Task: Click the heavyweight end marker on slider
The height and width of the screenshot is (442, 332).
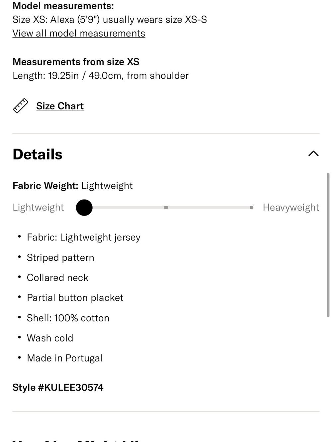Action: coord(252,208)
